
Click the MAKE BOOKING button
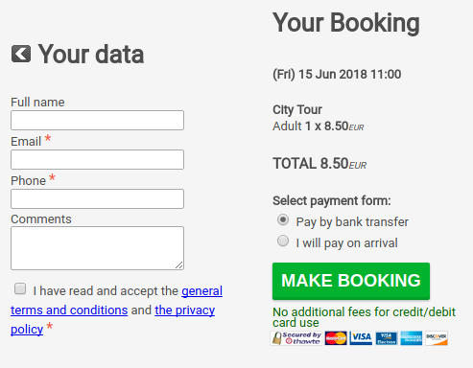point(351,281)
